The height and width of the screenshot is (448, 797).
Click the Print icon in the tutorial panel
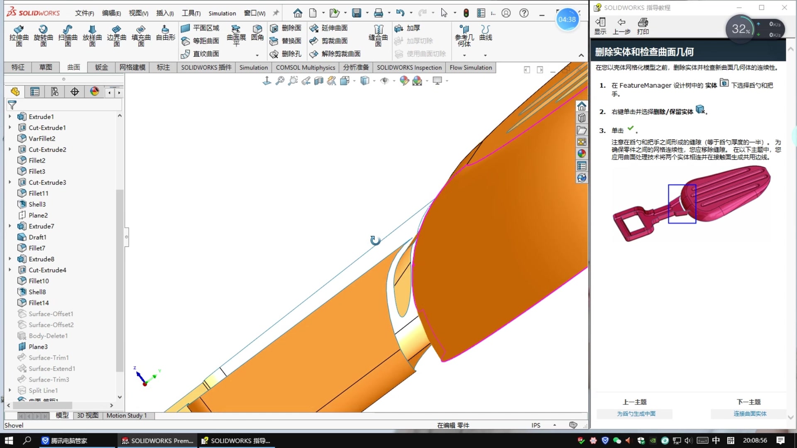coord(643,26)
